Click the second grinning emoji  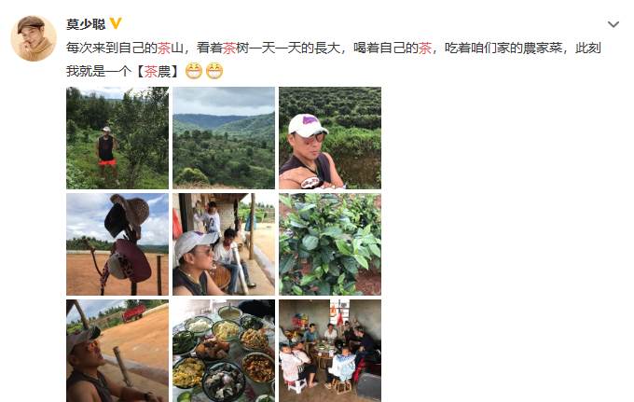(214, 71)
